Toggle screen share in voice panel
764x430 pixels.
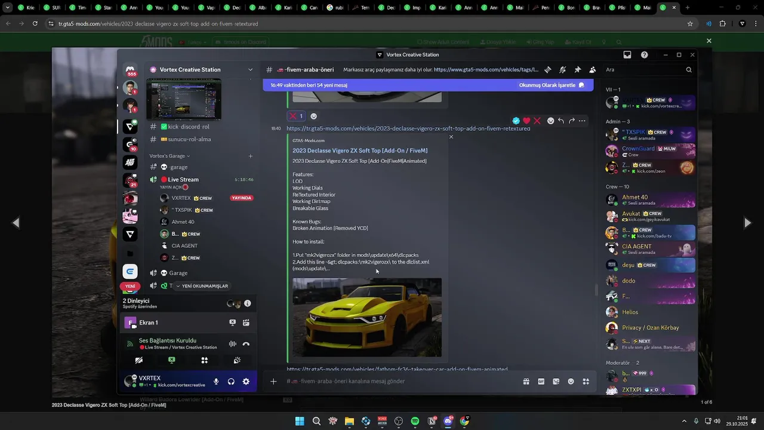click(x=172, y=360)
